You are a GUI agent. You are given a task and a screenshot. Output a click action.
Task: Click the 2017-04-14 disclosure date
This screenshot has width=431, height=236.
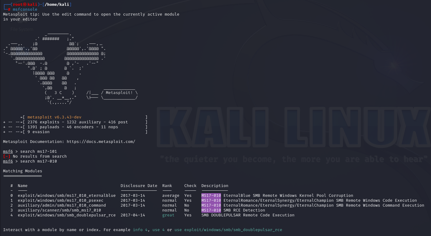[x=133, y=215]
